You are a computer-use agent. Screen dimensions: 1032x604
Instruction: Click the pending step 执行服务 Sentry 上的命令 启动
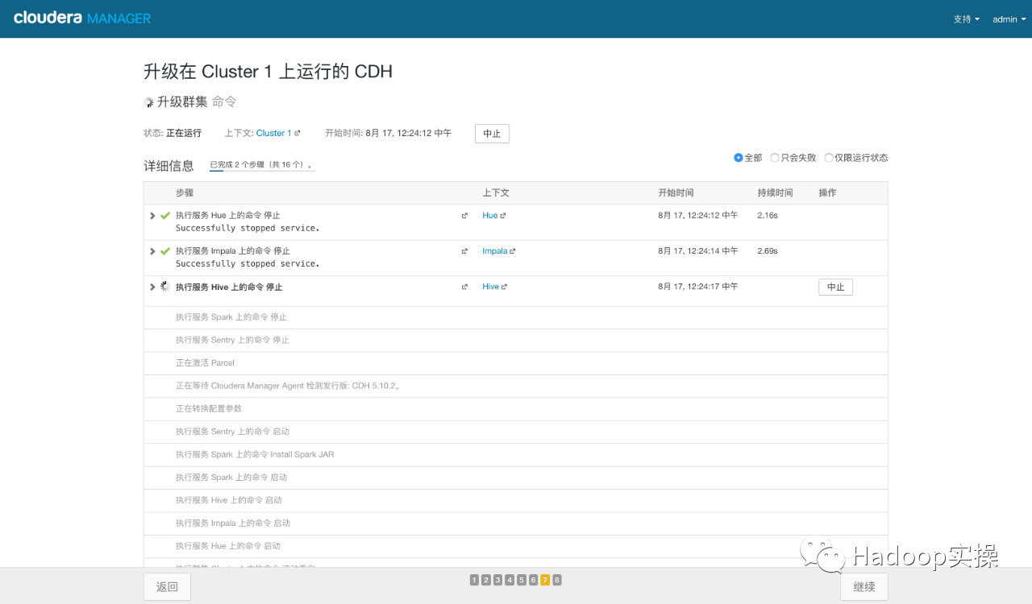232,432
